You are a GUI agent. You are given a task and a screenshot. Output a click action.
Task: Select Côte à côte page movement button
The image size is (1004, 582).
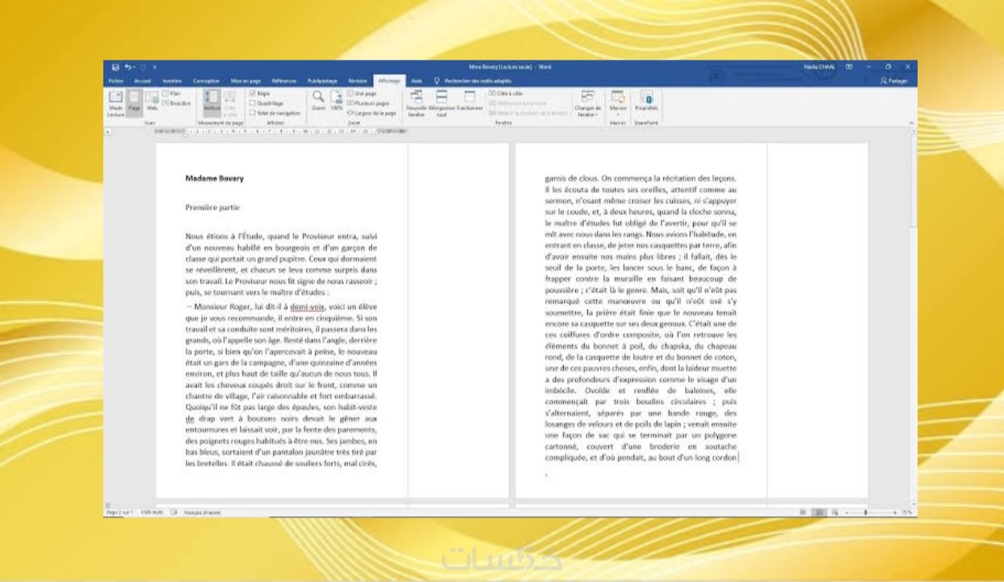tap(230, 103)
